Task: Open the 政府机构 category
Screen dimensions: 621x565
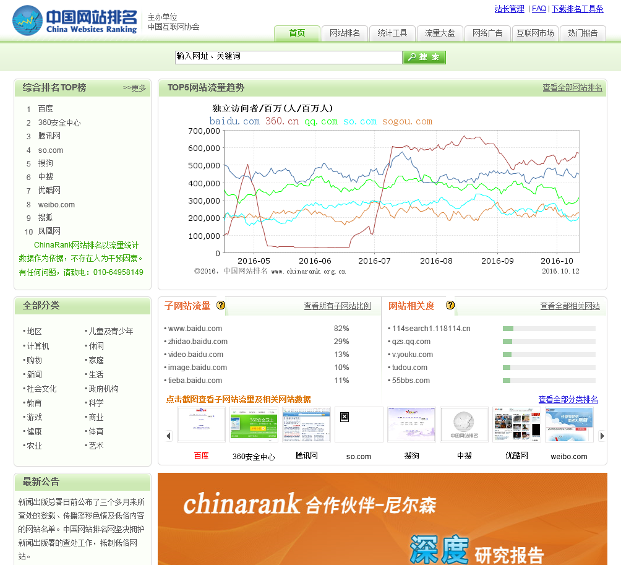Action: click(x=103, y=389)
